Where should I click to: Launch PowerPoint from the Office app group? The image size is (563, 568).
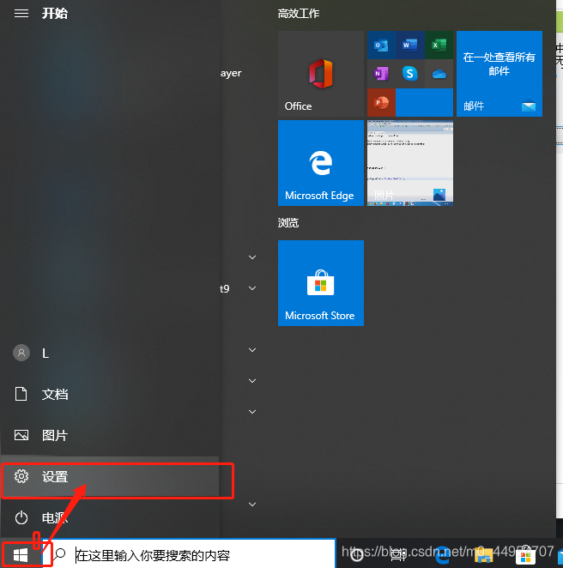tap(381, 102)
